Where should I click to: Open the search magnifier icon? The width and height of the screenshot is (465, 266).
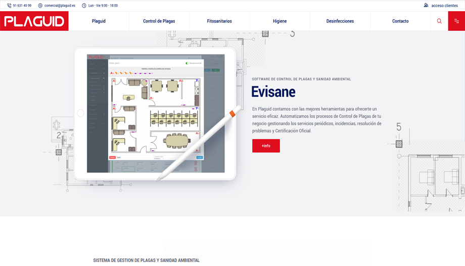click(x=439, y=21)
